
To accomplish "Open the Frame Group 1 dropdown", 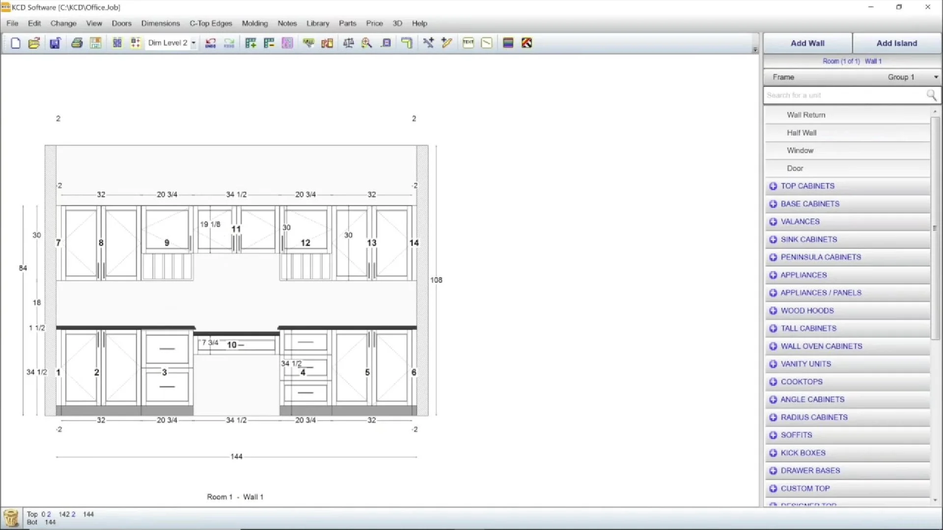I will [936, 77].
